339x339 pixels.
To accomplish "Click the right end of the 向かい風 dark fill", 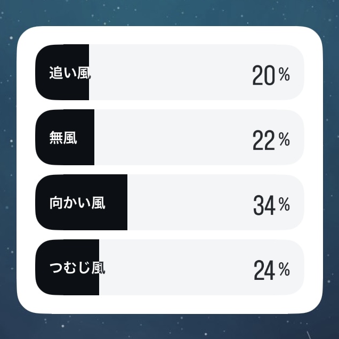I will point(124,203).
